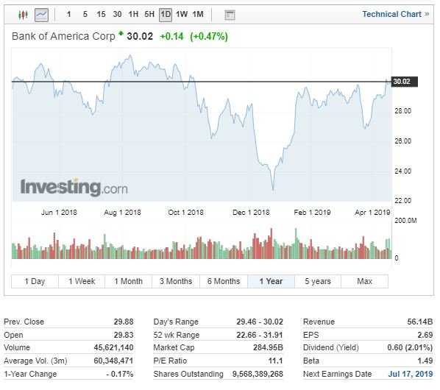
Task: Click the Feb 1 2019 axis label
Action: (x=312, y=213)
